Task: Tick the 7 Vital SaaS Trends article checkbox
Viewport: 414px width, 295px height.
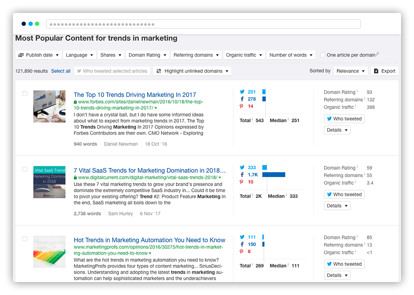Action: pyautogui.click(x=25, y=169)
